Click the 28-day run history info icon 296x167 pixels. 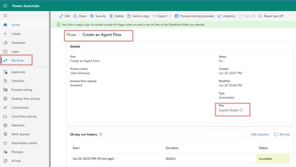coord(101,134)
